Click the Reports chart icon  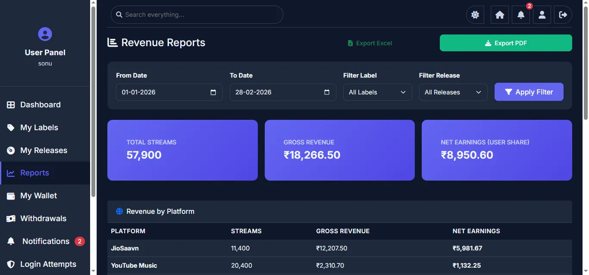[x=11, y=173]
